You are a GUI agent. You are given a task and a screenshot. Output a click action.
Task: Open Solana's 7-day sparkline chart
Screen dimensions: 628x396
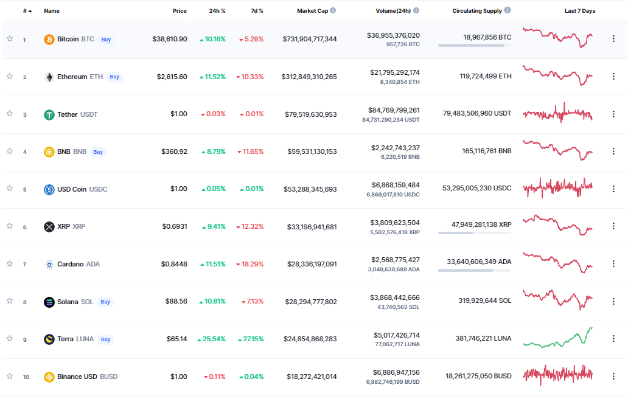tap(557, 300)
